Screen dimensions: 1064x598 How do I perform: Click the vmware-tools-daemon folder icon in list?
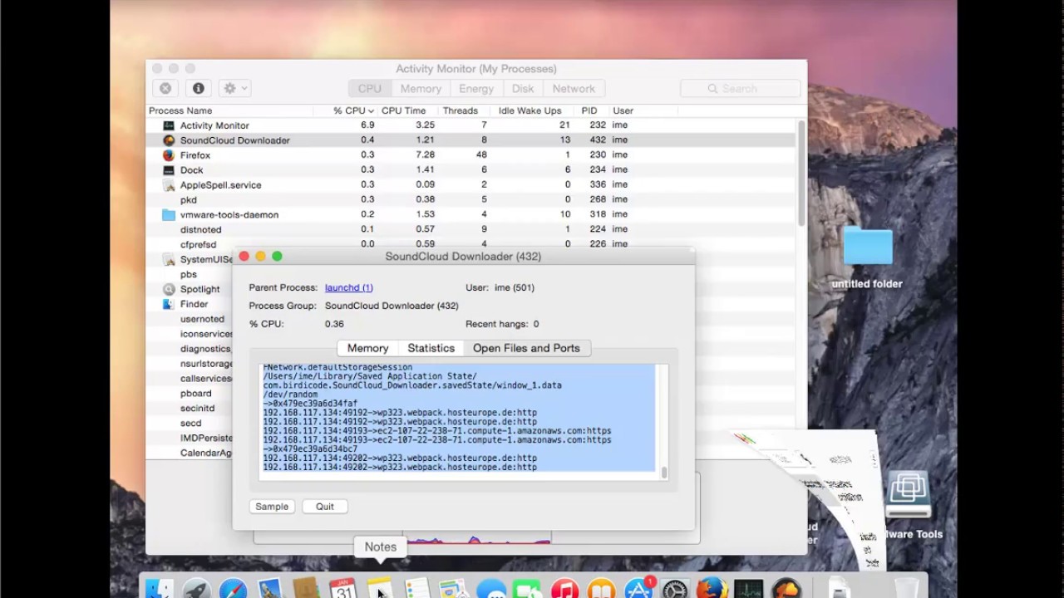click(x=169, y=214)
